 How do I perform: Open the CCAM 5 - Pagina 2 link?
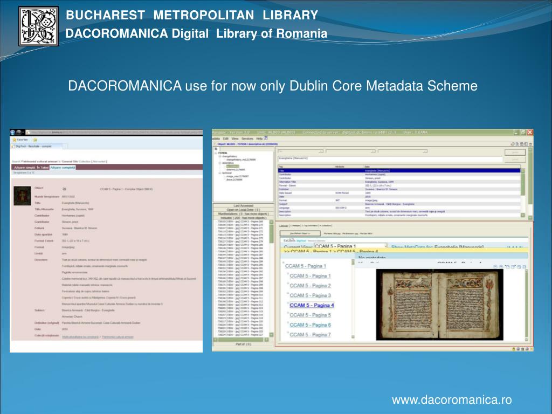(310, 286)
